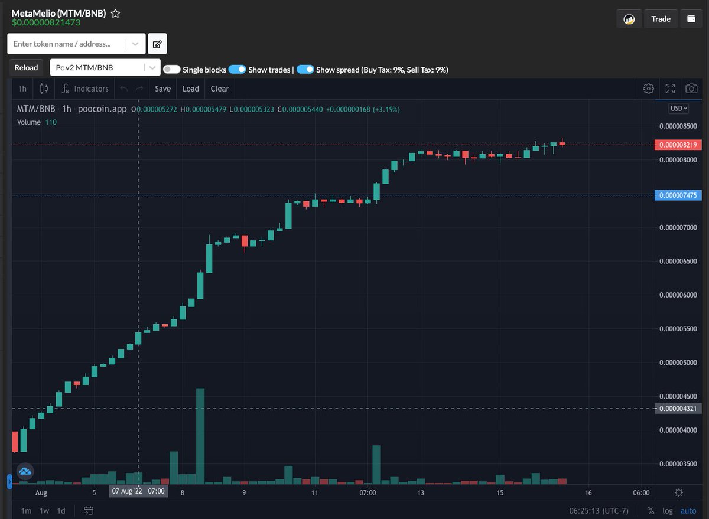Click Load in the chart toolbar
This screenshot has width=709, height=519.
coord(190,89)
